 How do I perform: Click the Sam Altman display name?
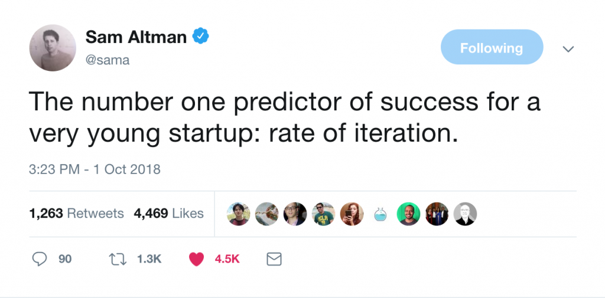[136, 37]
